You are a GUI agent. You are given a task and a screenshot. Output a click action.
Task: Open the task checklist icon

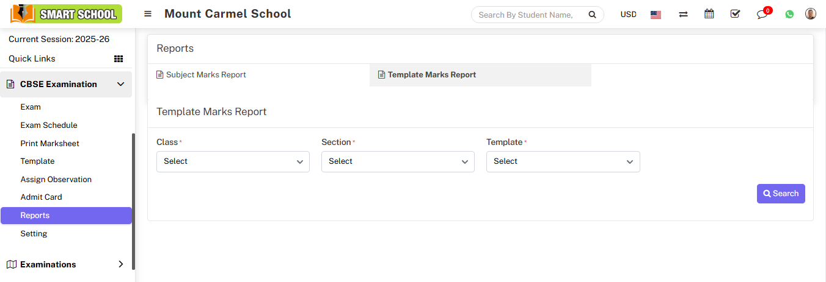tap(735, 14)
